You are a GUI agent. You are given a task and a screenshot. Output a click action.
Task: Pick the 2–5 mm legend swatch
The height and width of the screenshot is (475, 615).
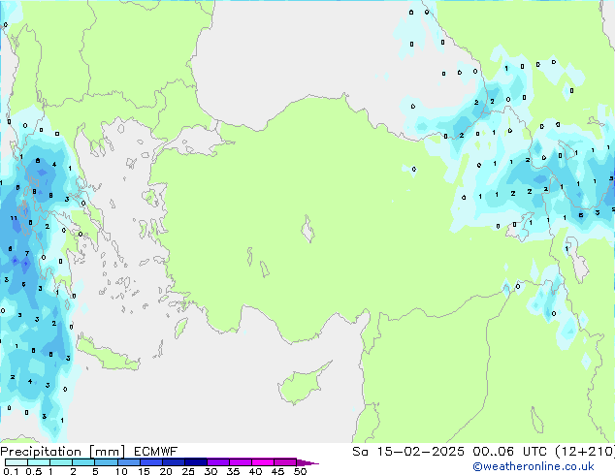(x=83, y=462)
